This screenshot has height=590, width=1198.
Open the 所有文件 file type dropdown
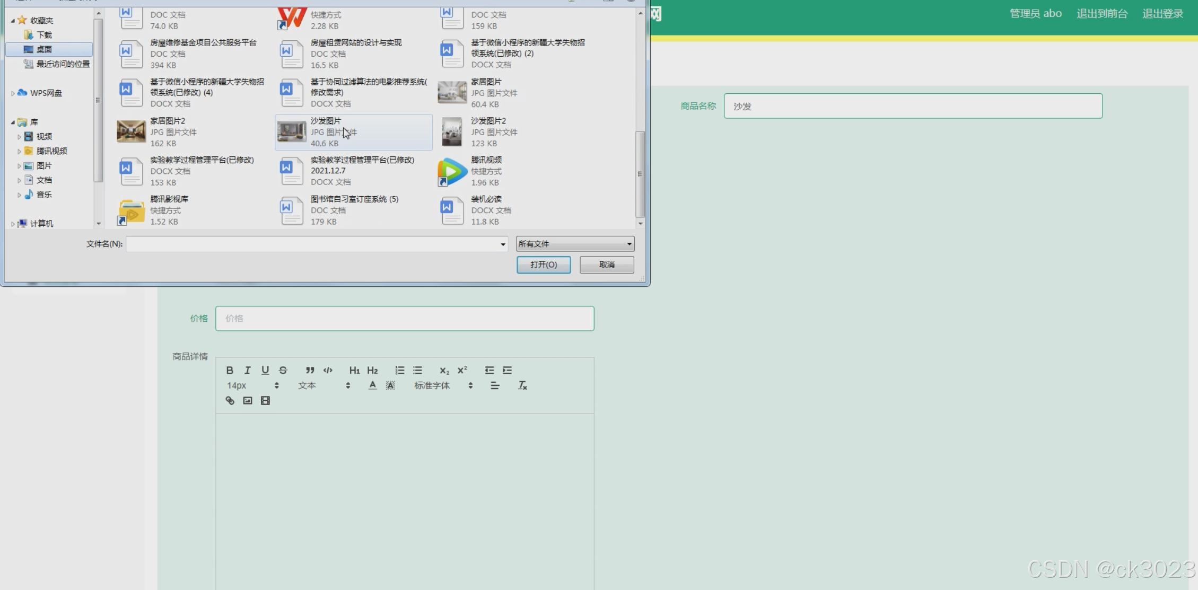click(575, 244)
